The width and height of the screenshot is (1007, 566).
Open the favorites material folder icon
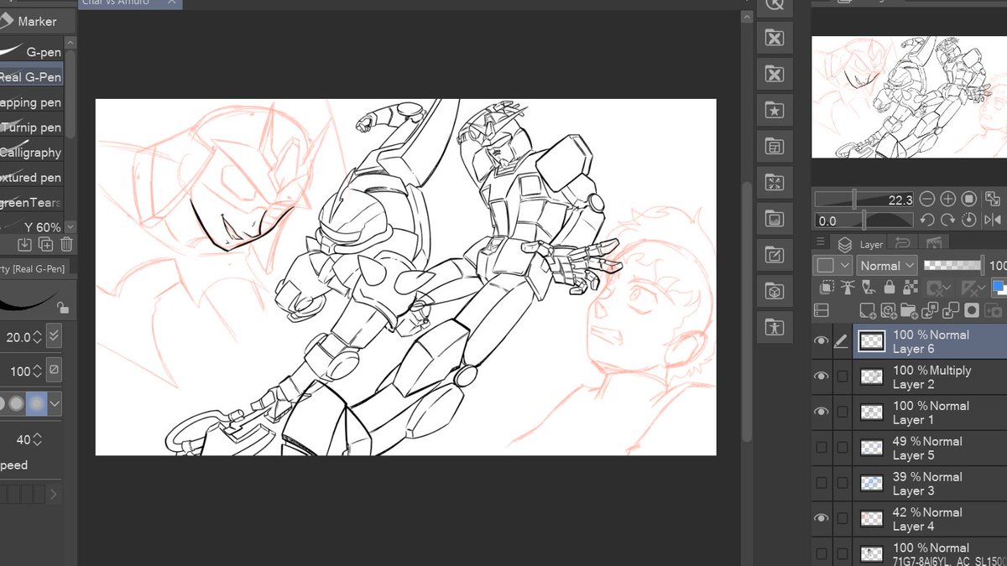(x=775, y=110)
